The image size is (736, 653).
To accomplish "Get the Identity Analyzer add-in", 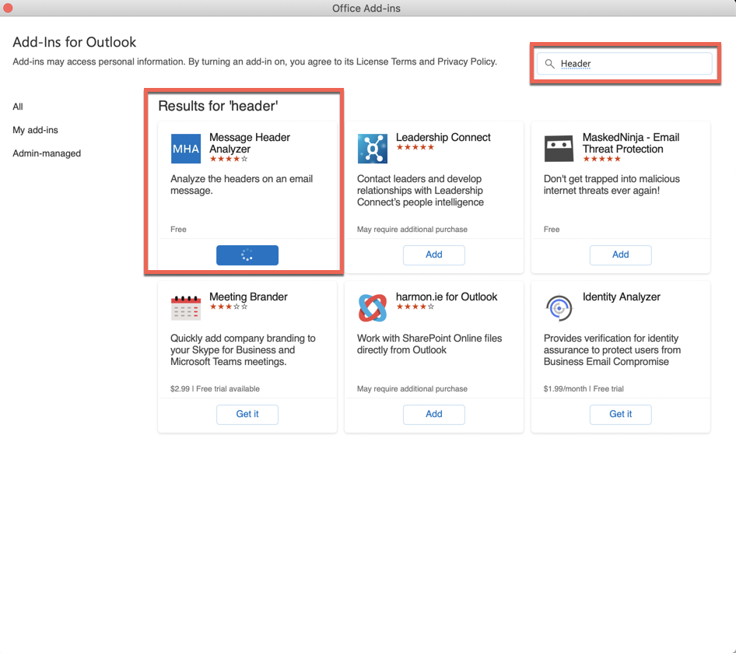I will [621, 415].
